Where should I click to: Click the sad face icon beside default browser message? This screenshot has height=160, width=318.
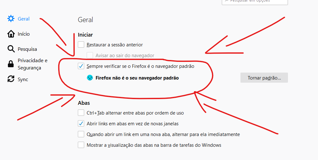90,78
